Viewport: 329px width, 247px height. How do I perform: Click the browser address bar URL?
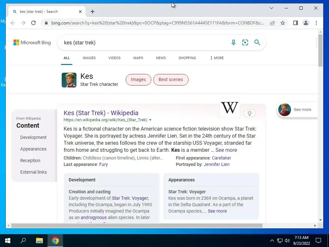(x=158, y=23)
